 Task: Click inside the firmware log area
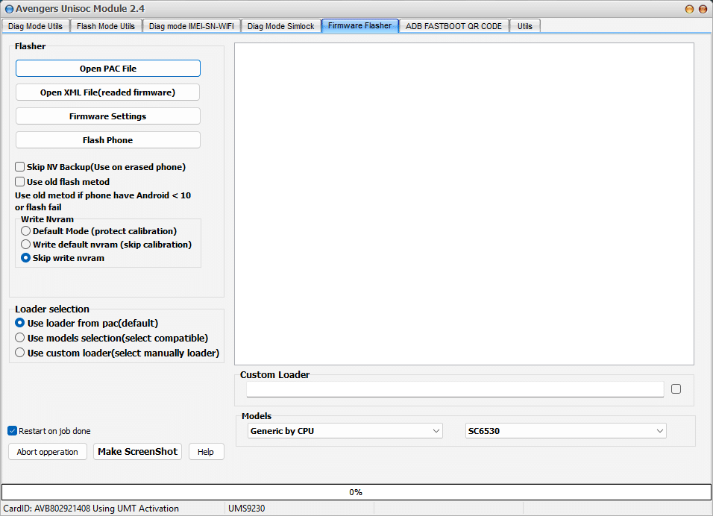click(x=464, y=204)
